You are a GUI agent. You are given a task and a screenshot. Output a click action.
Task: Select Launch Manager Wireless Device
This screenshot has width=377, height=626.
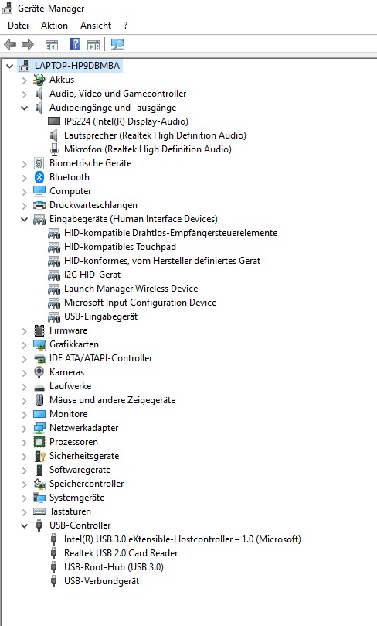pyautogui.click(x=131, y=289)
